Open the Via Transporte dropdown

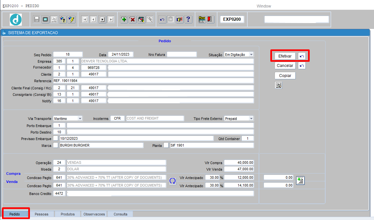click(x=80, y=119)
